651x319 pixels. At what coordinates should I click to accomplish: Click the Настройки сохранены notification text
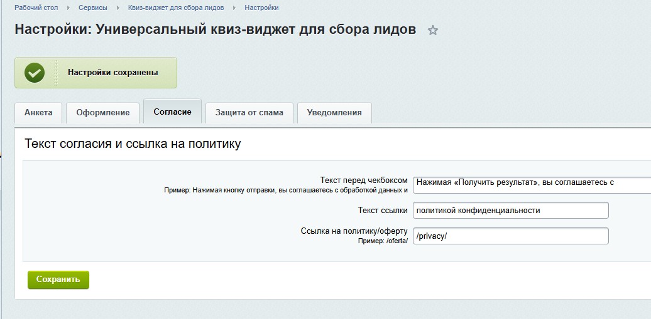pos(113,73)
